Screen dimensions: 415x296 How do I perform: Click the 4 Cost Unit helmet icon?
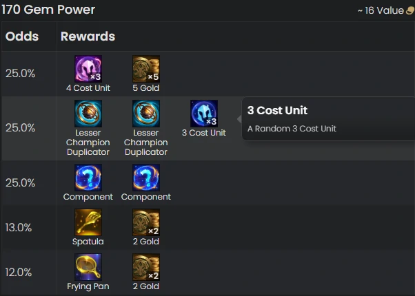(x=88, y=69)
